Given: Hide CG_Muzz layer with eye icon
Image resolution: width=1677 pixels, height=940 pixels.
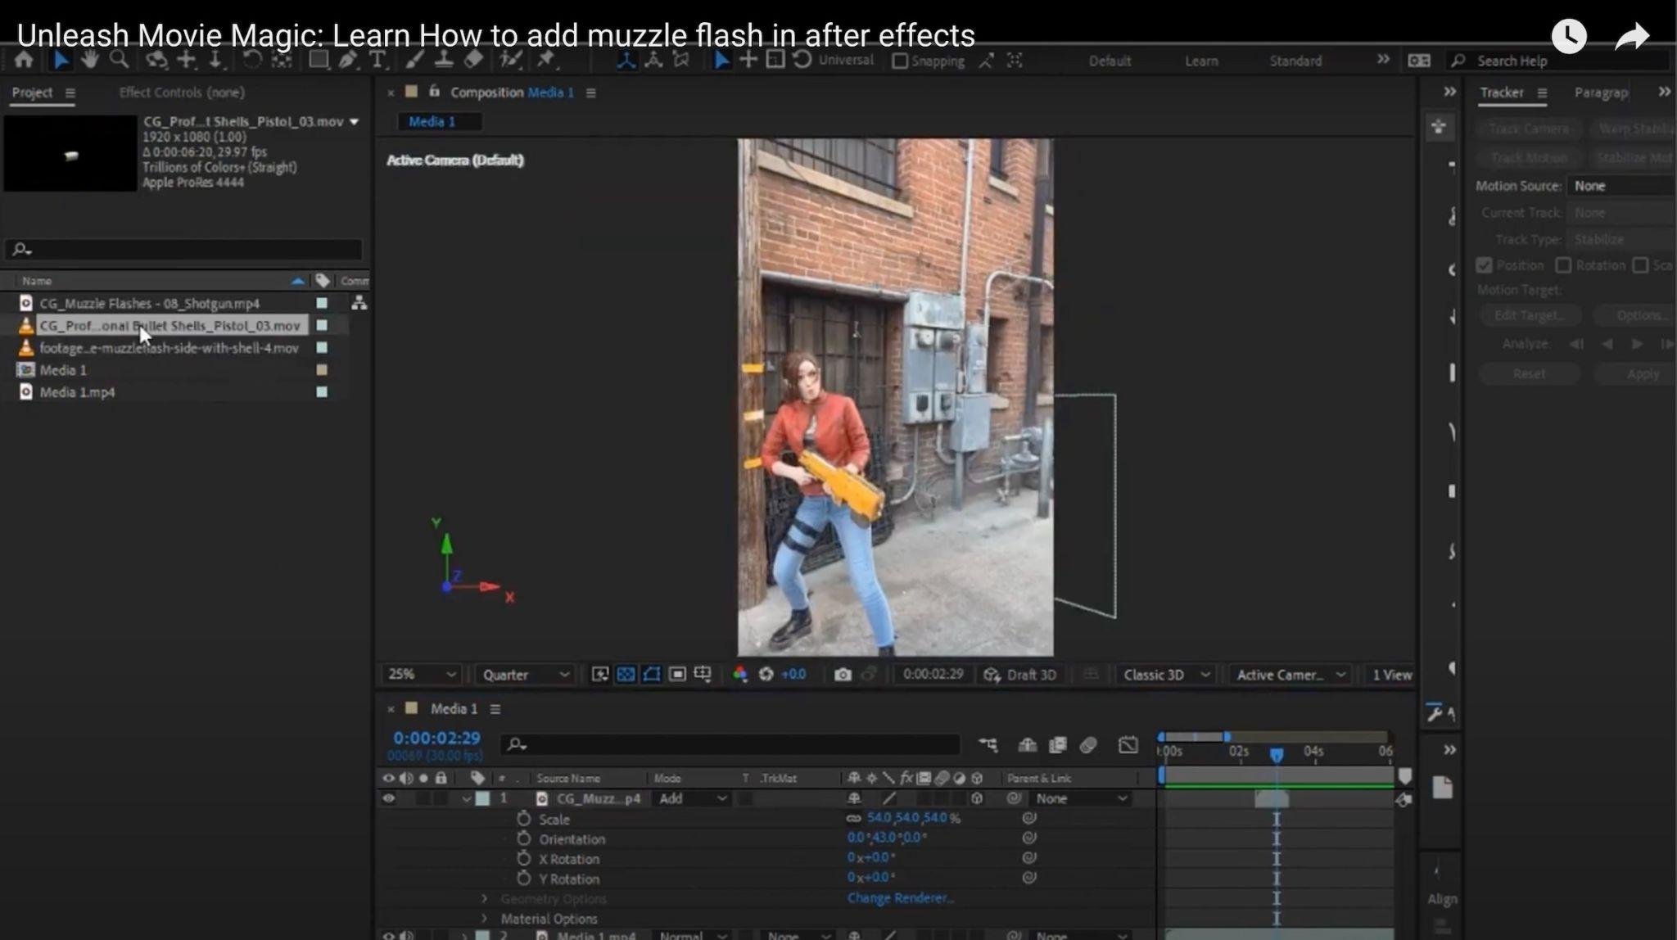Looking at the screenshot, I should coord(389,798).
